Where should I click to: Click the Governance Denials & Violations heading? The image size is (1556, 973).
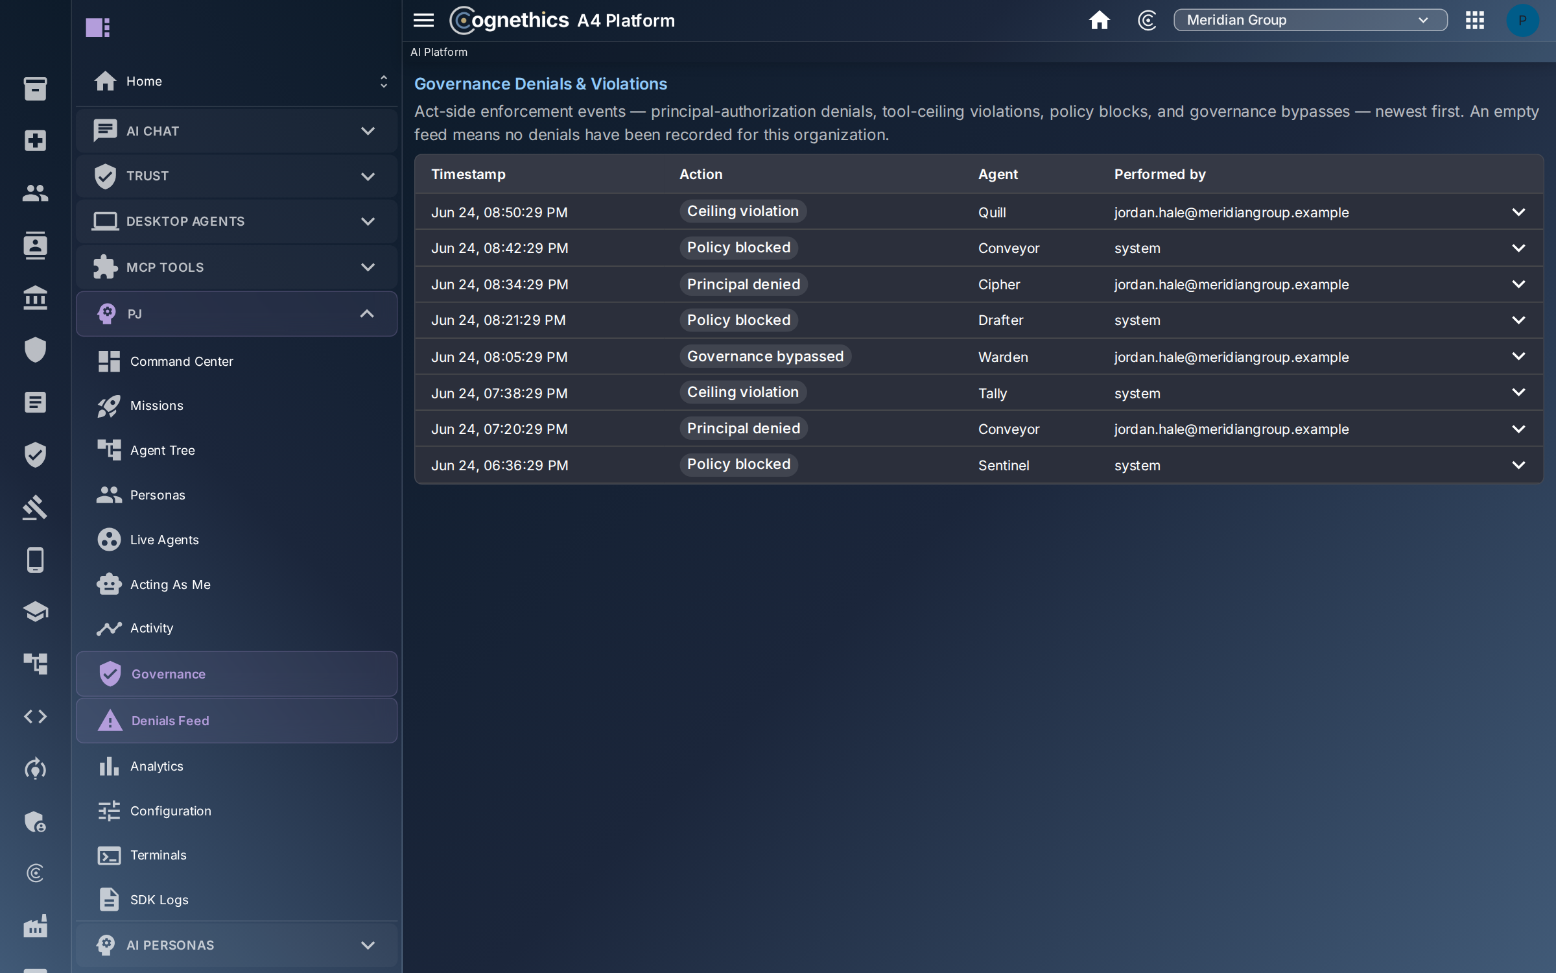click(541, 84)
